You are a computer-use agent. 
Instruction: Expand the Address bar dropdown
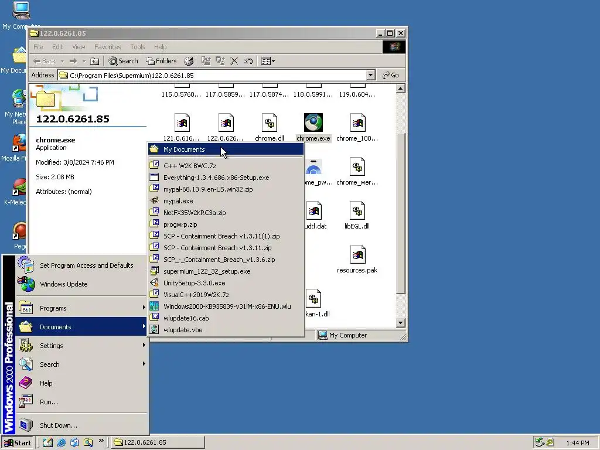click(370, 76)
